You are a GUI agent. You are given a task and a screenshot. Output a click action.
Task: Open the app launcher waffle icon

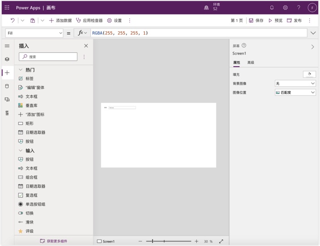coord(7,8)
